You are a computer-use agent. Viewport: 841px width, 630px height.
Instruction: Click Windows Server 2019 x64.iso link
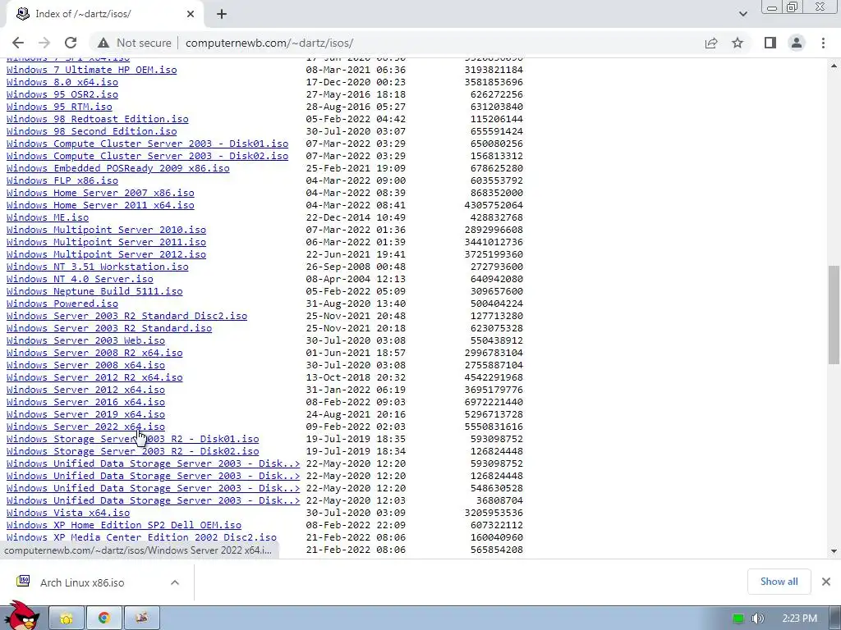tap(85, 414)
